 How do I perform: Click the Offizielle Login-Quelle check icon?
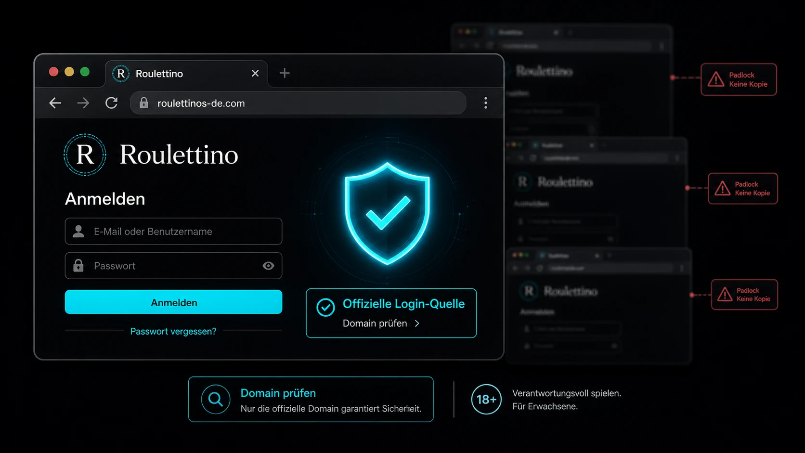click(x=325, y=308)
